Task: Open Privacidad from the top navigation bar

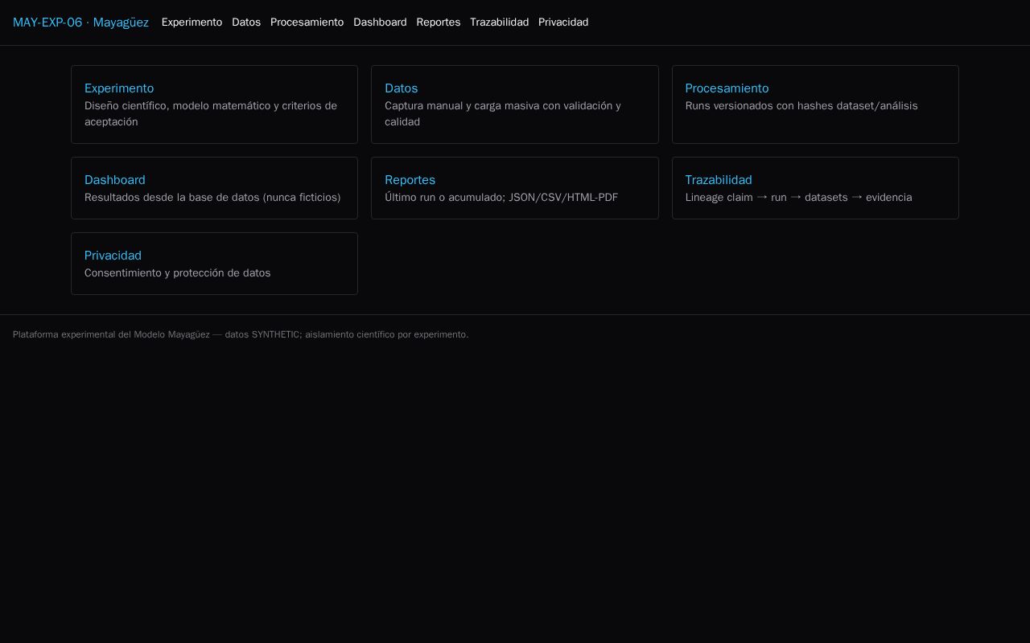Action: click(563, 23)
